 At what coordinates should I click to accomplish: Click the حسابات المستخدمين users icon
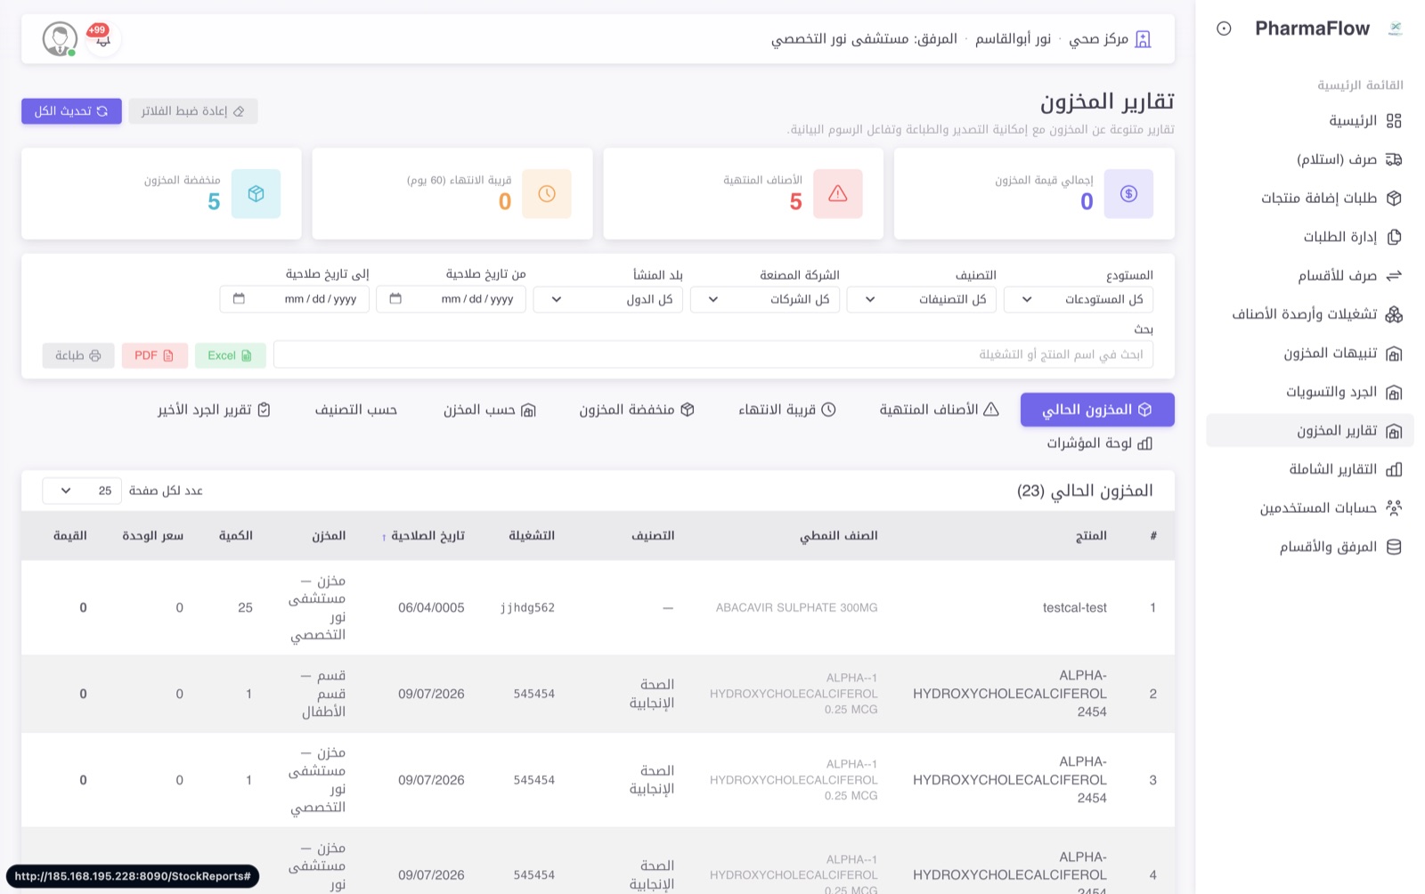[x=1394, y=508]
